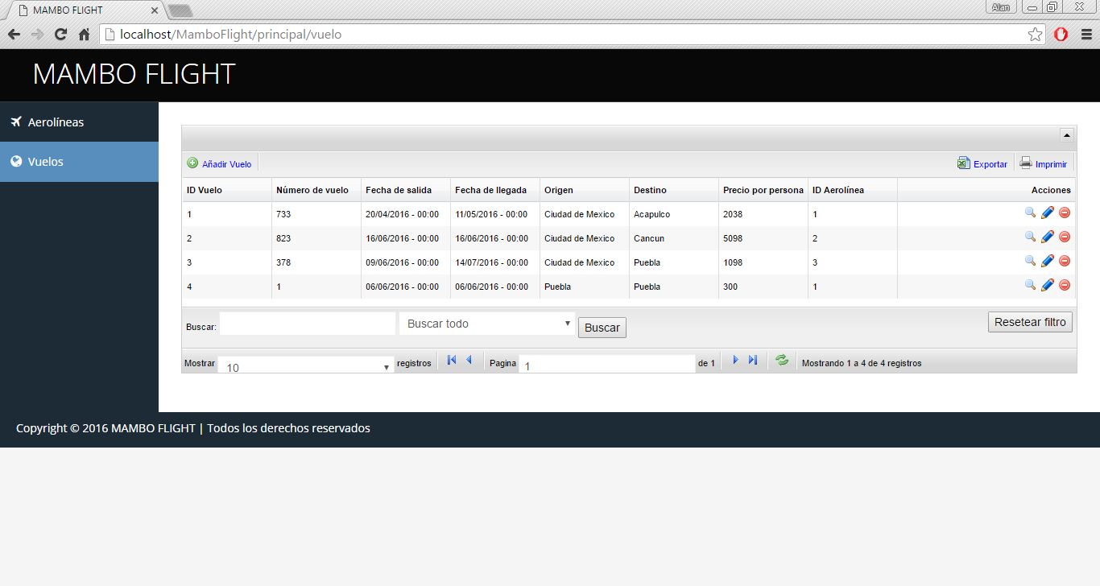Image resolution: width=1100 pixels, height=586 pixels.
Task: Collapse the flights table panel
Action: click(1066, 135)
